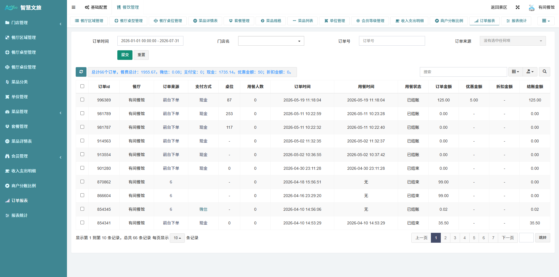Click 返回景区 link
The height and width of the screenshot is (277, 559).
499,7
